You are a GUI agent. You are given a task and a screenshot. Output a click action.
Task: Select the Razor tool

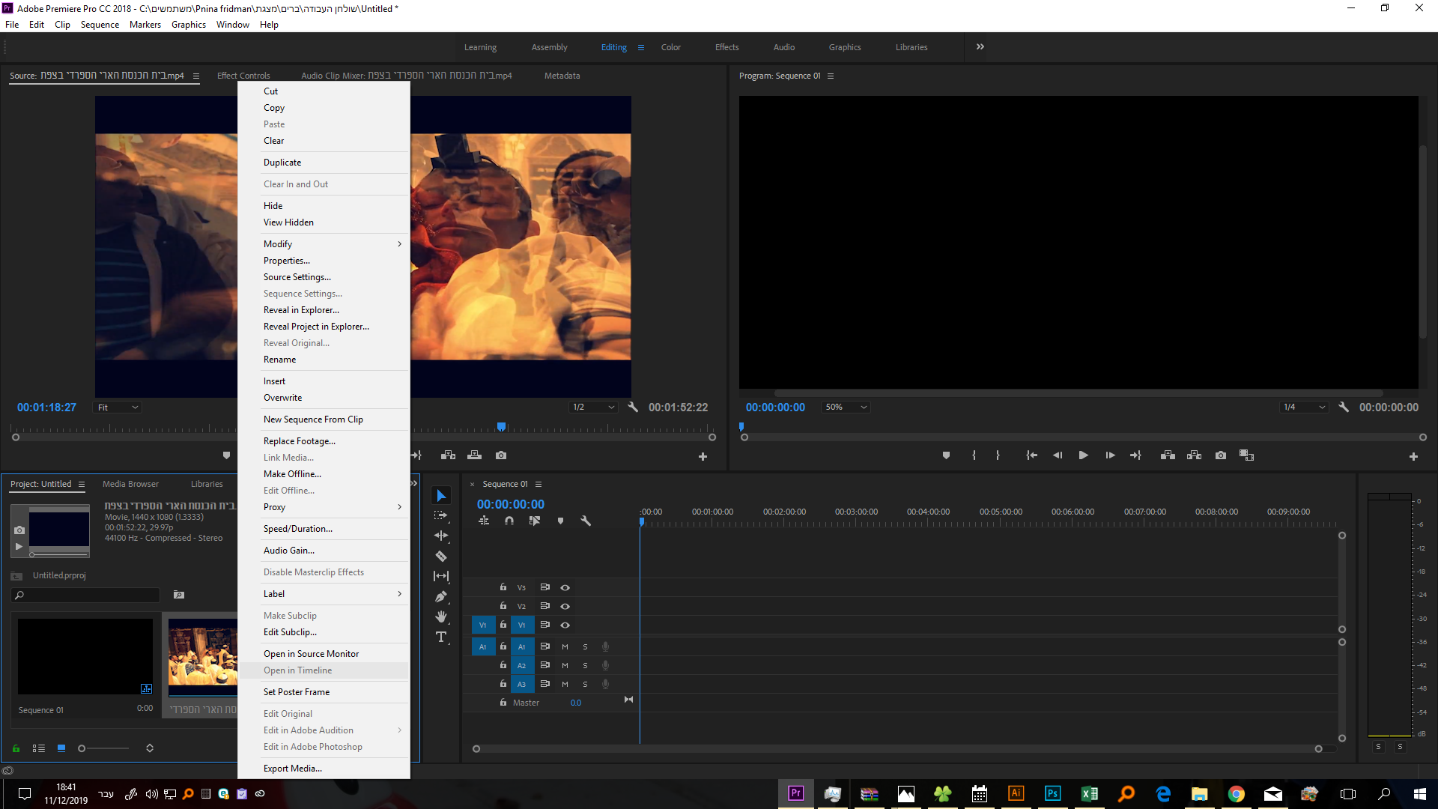point(441,557)
